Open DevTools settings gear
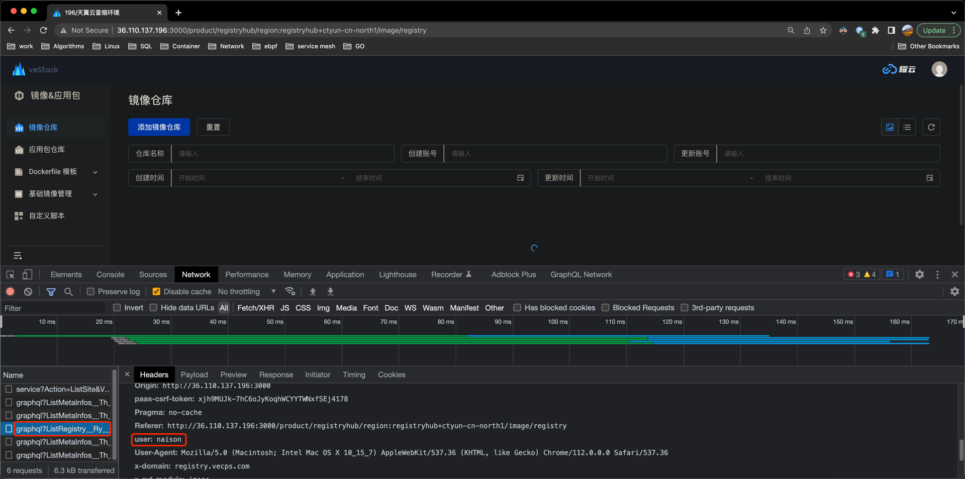 click(x=919, y=275)
